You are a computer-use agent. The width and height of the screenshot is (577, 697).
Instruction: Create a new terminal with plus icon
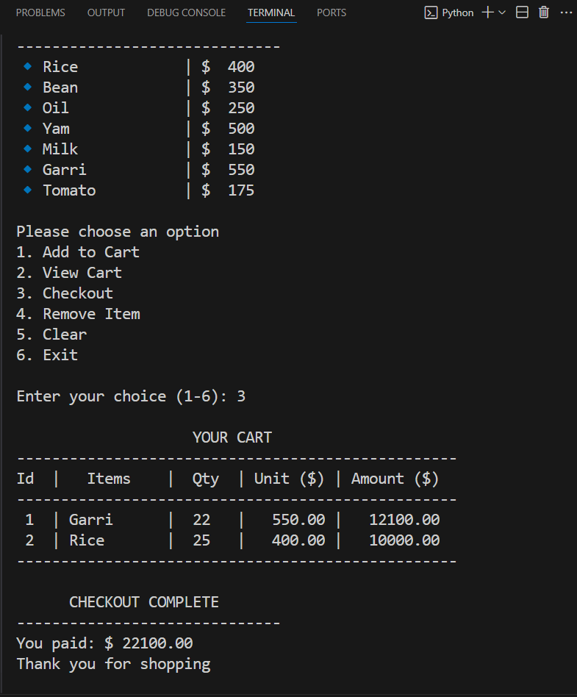click(x=487, y=12)
